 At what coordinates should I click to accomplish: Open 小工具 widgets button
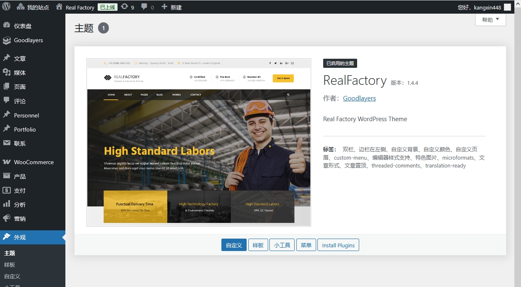[282, 245]
